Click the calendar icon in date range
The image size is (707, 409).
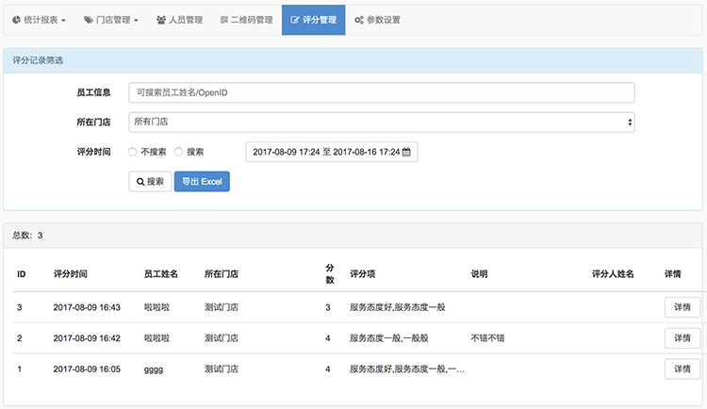tap(406, 152)
